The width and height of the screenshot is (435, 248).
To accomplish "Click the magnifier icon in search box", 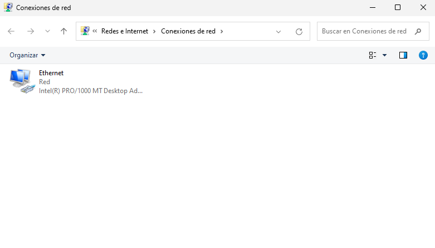I will tap(418, 31).
